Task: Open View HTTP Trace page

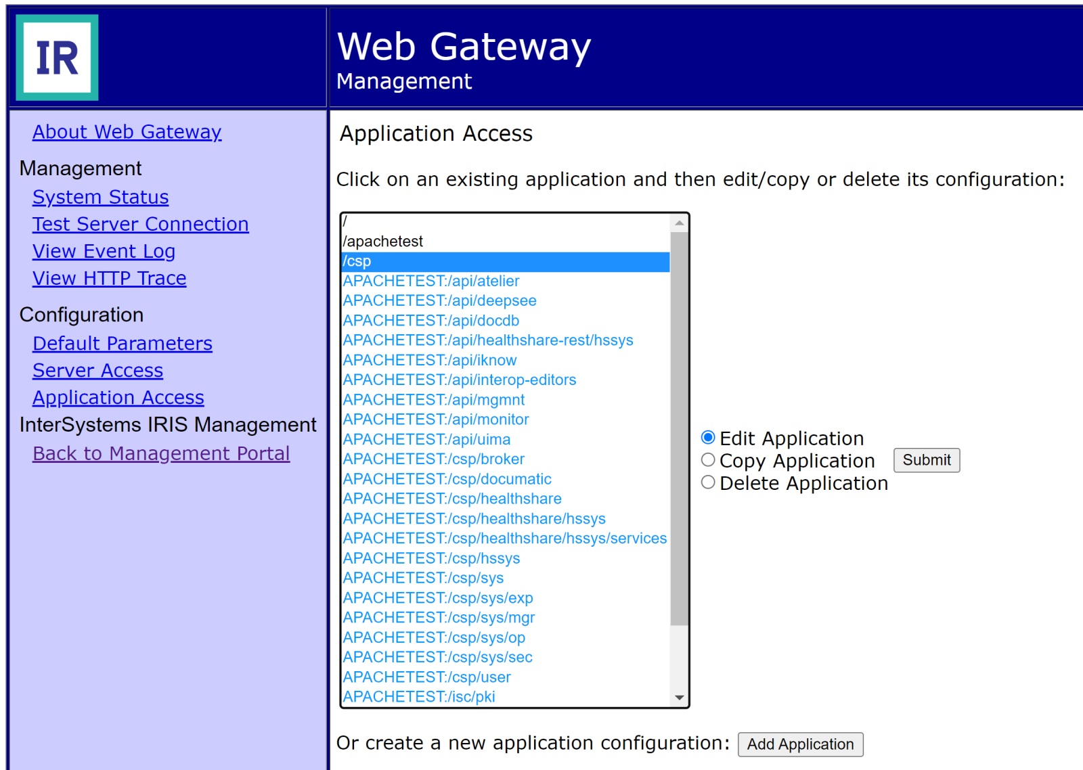Action: point(109,278)
